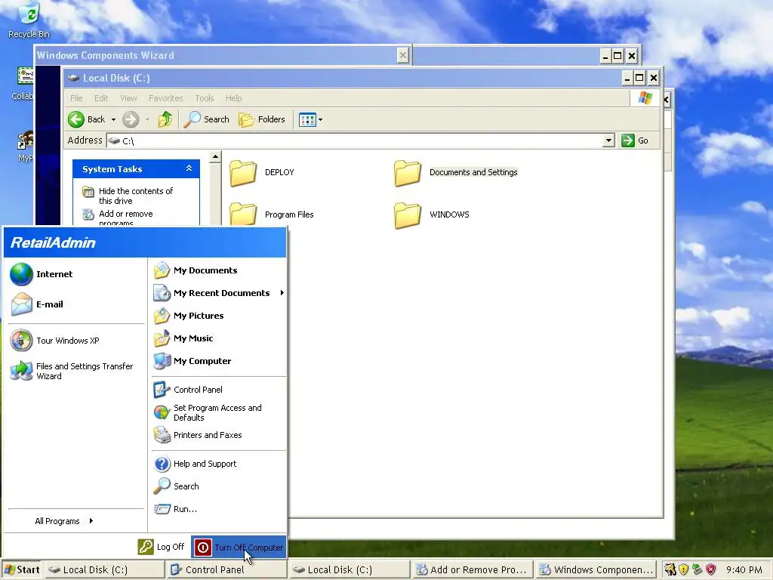Click the grayed Forward arrow button
This screenshot has height=580, width=773.
tap(131, 119)
